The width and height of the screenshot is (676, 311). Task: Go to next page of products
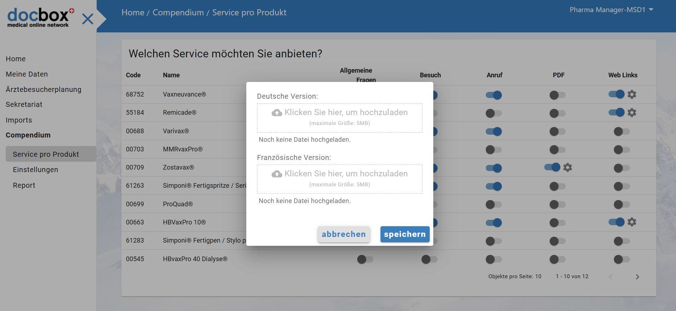pos(637,277)
